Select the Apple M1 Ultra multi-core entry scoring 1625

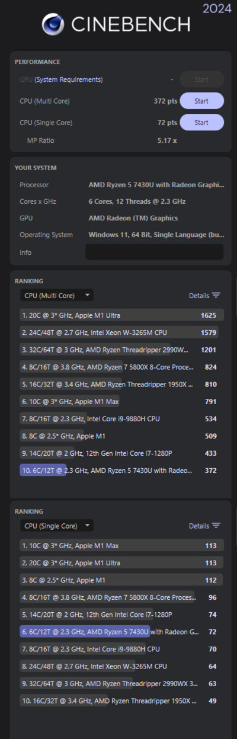[x=121, y=316]
